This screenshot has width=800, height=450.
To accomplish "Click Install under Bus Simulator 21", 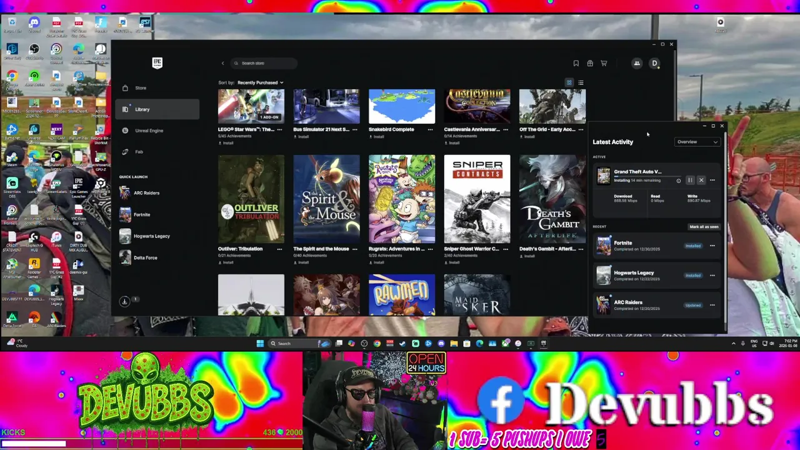I will 301,136.
